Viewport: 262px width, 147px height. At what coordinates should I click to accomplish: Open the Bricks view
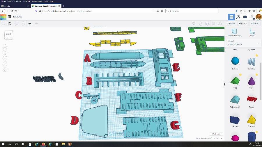(245, 17)
